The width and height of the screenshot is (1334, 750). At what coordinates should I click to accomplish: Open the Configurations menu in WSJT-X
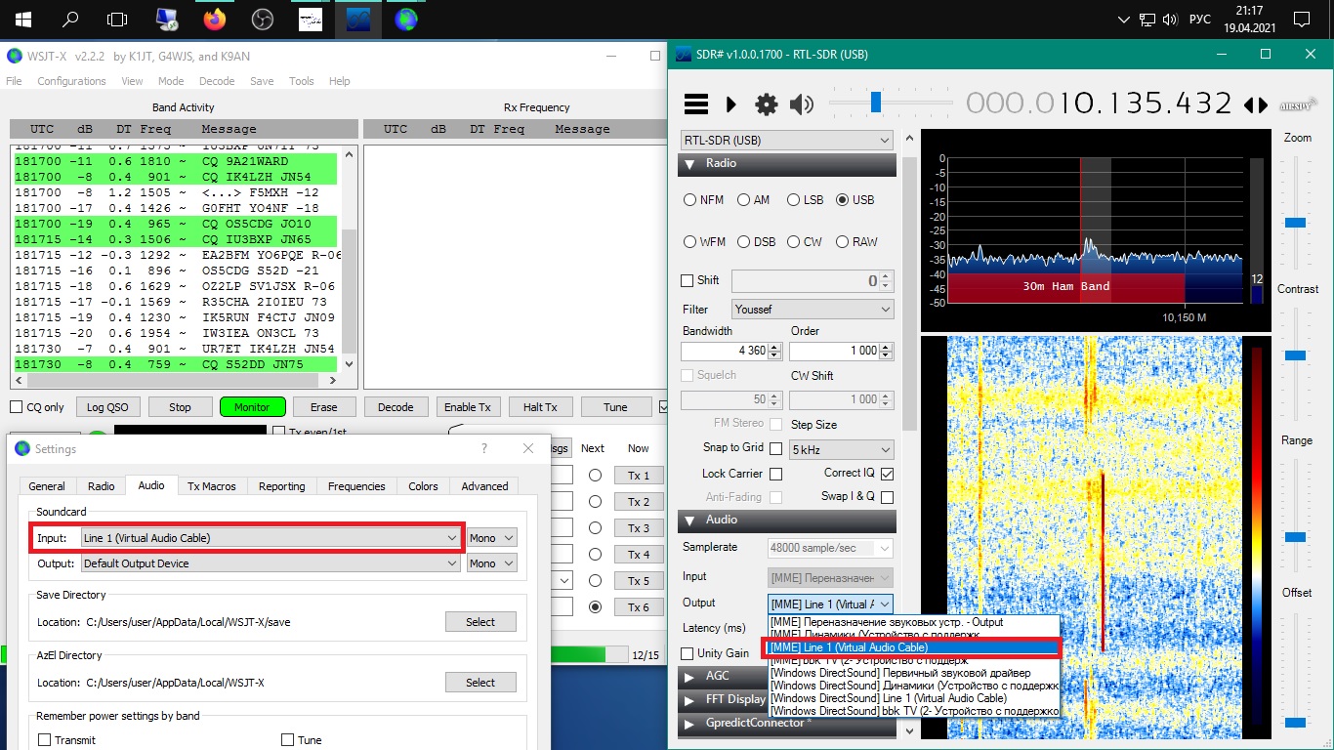click(x=71, y=81)
